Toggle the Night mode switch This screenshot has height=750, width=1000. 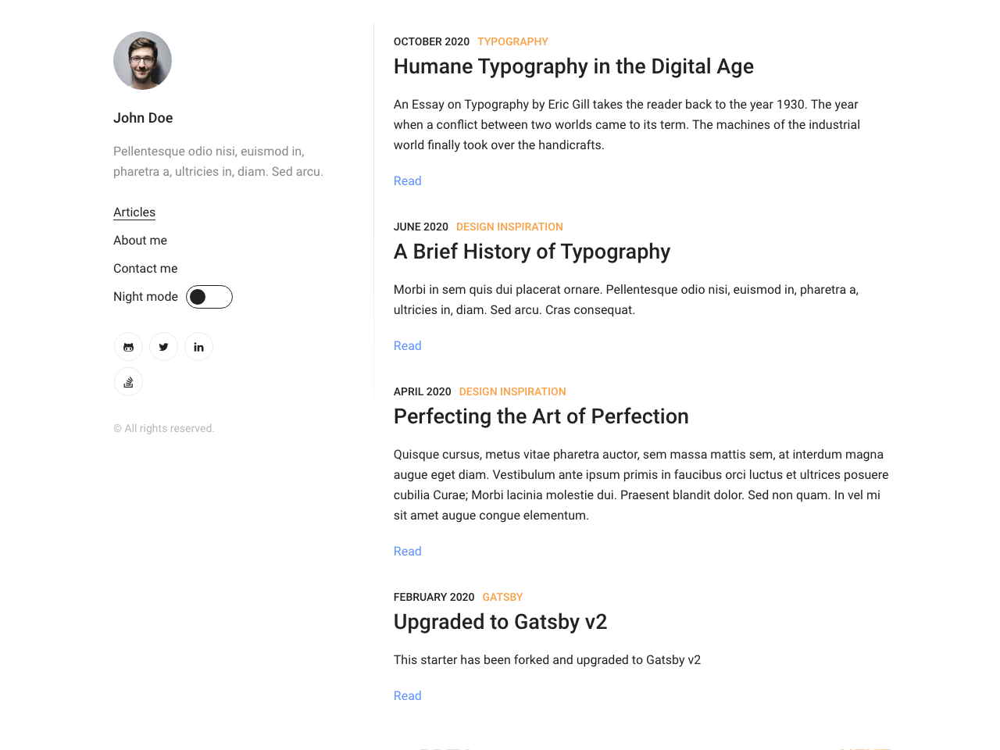click(x=209, y=297)
